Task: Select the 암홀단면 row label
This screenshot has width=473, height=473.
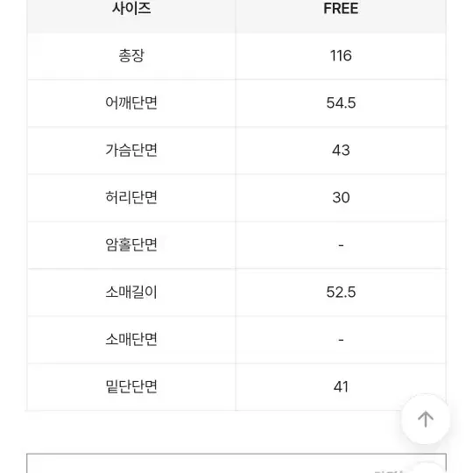Action: (131, 244)
